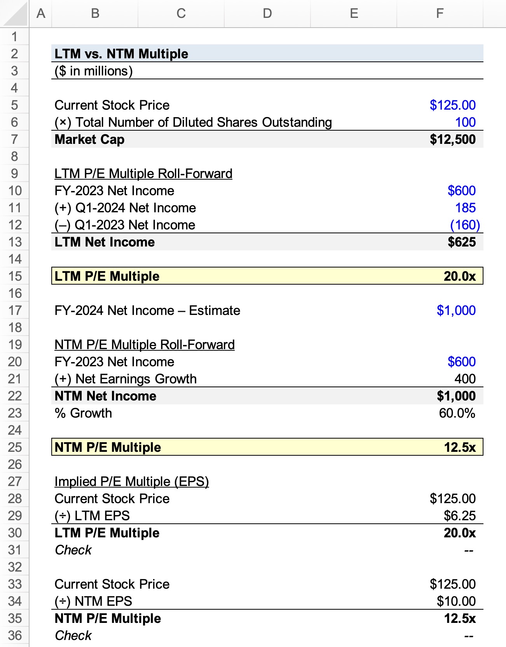This screenshot has width=506, height=647.
Task: Click the 'Market Cap' label cell
Action: pos(89,139)
